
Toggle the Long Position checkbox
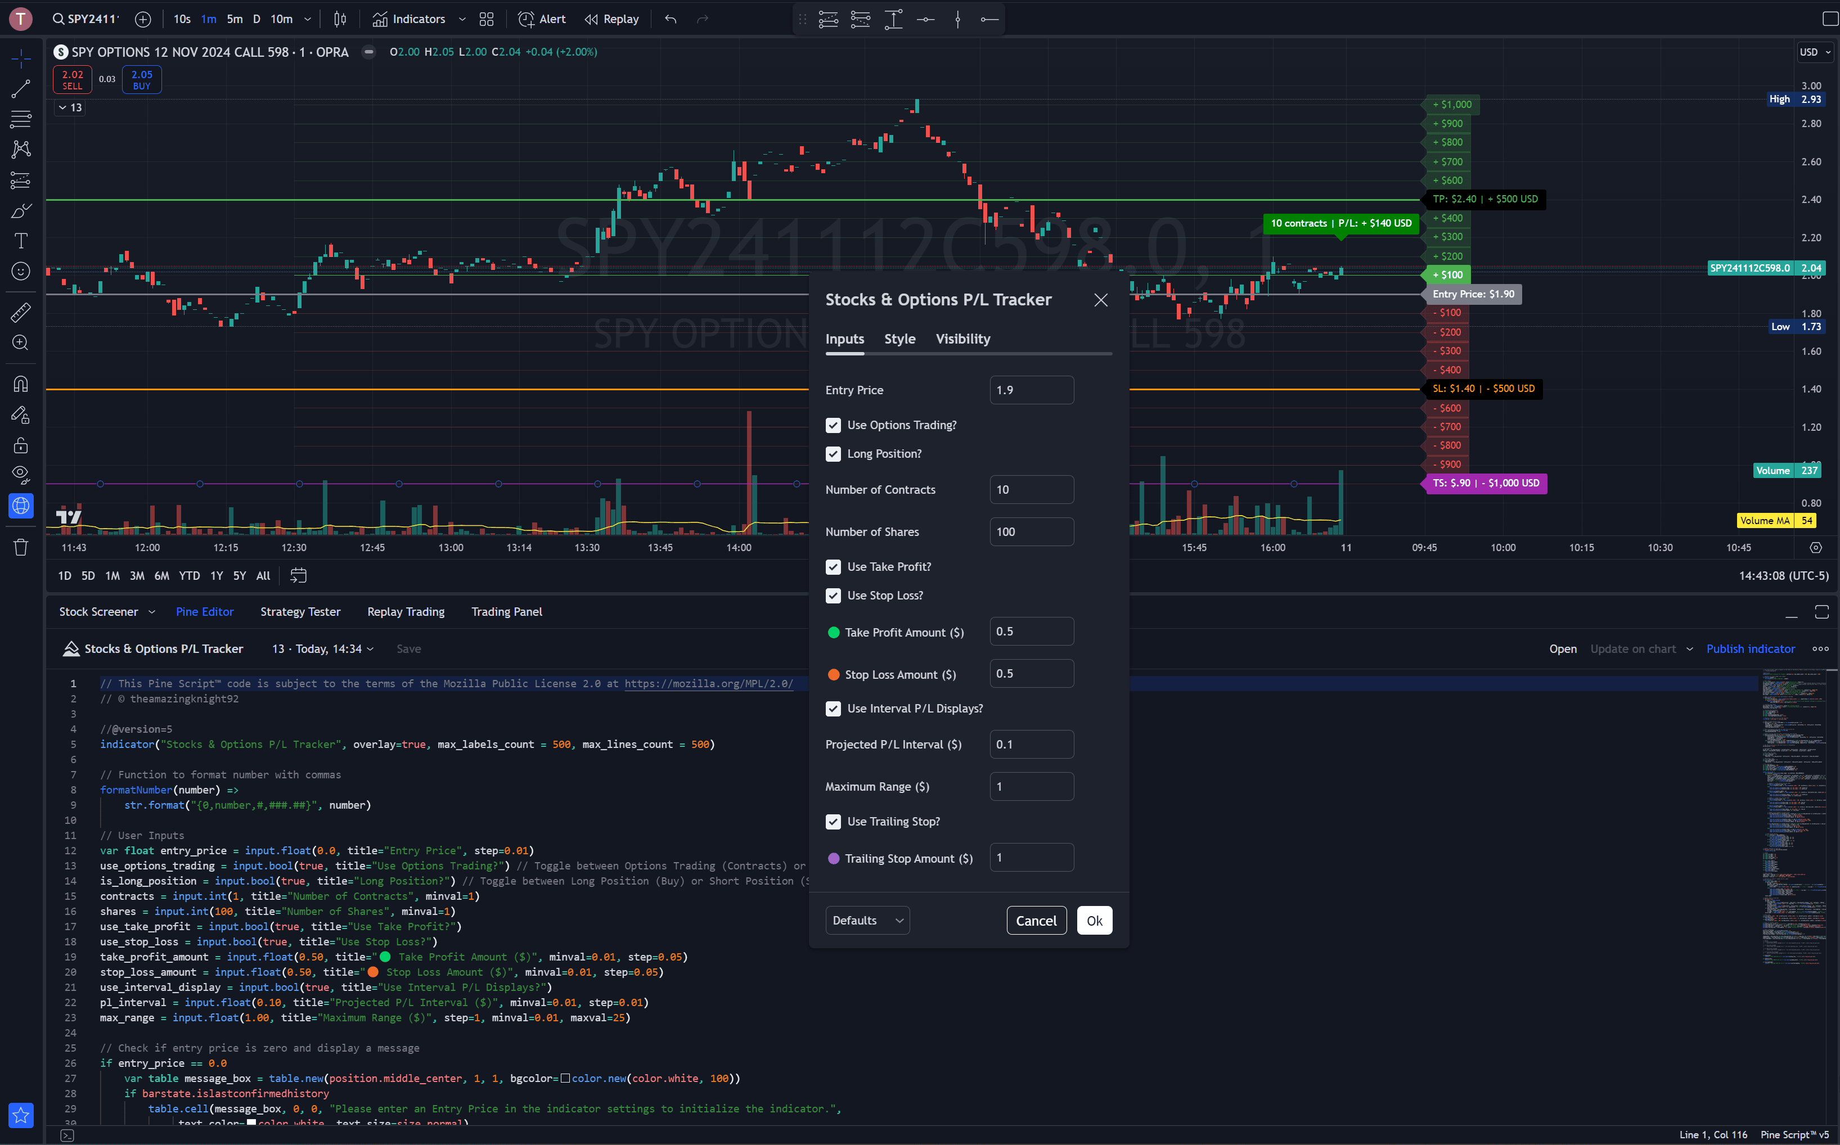coord(833,454)
